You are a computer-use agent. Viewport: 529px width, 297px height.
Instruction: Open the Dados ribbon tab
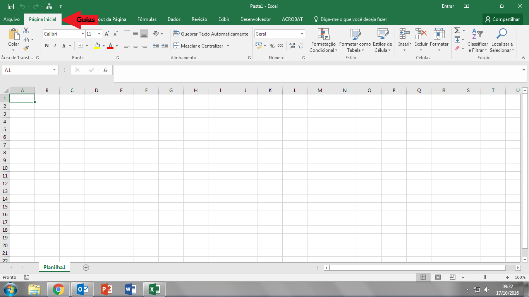pos(174,19)
